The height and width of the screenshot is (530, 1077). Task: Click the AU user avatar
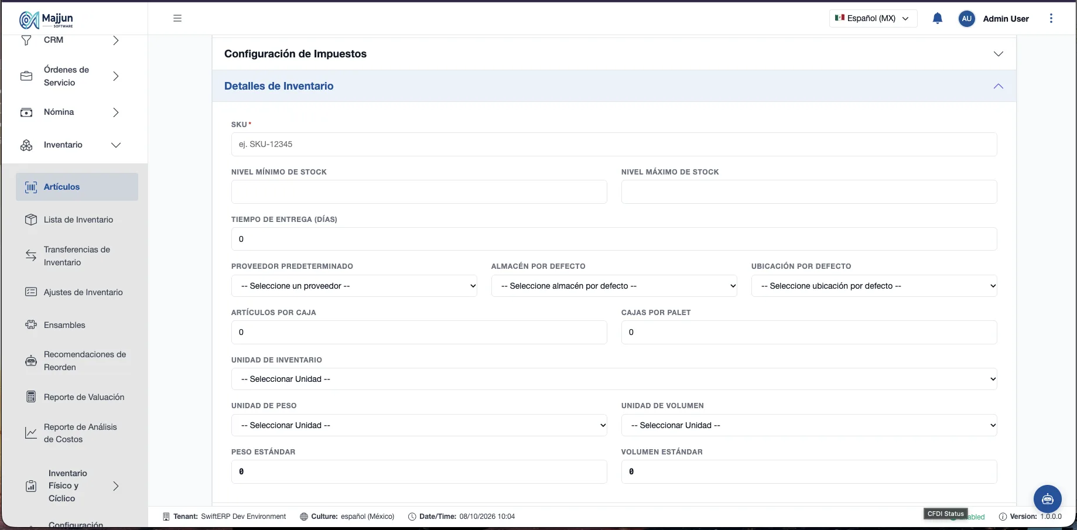coord(966,19)
